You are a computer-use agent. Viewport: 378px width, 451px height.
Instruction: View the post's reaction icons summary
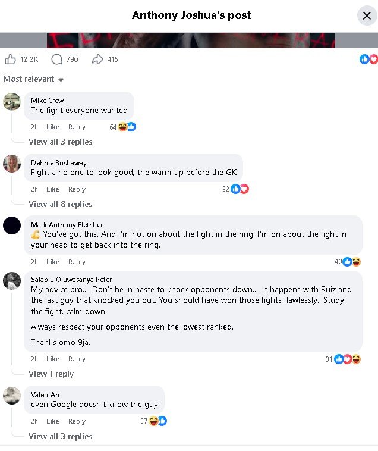tap(368, 59)
